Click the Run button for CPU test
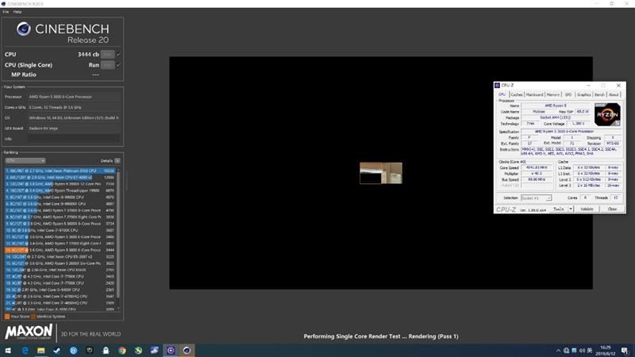Viewport: 635px width, 357px height. point(107,54)
